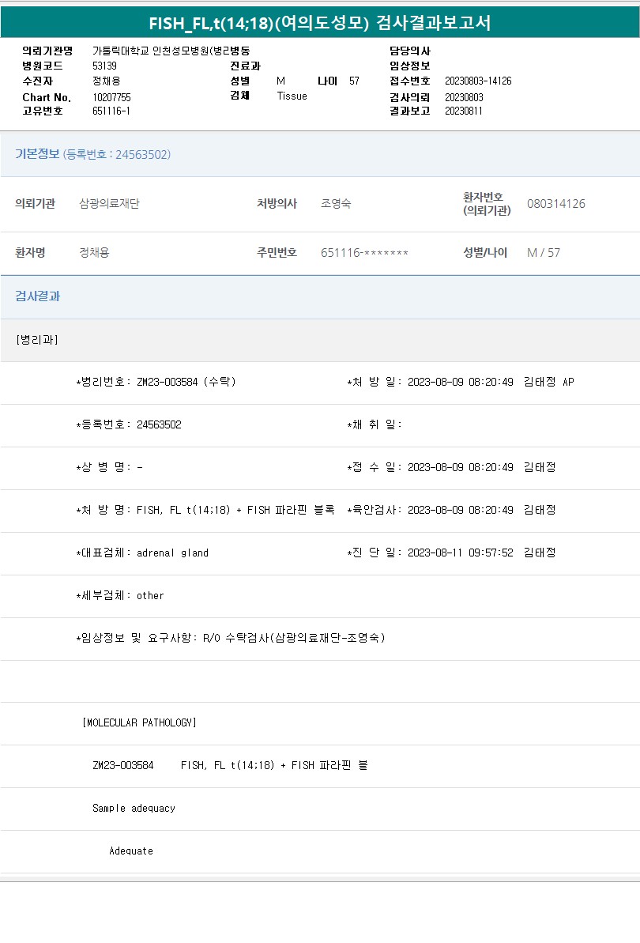Click the [병리과] department row

click(36, 340)
